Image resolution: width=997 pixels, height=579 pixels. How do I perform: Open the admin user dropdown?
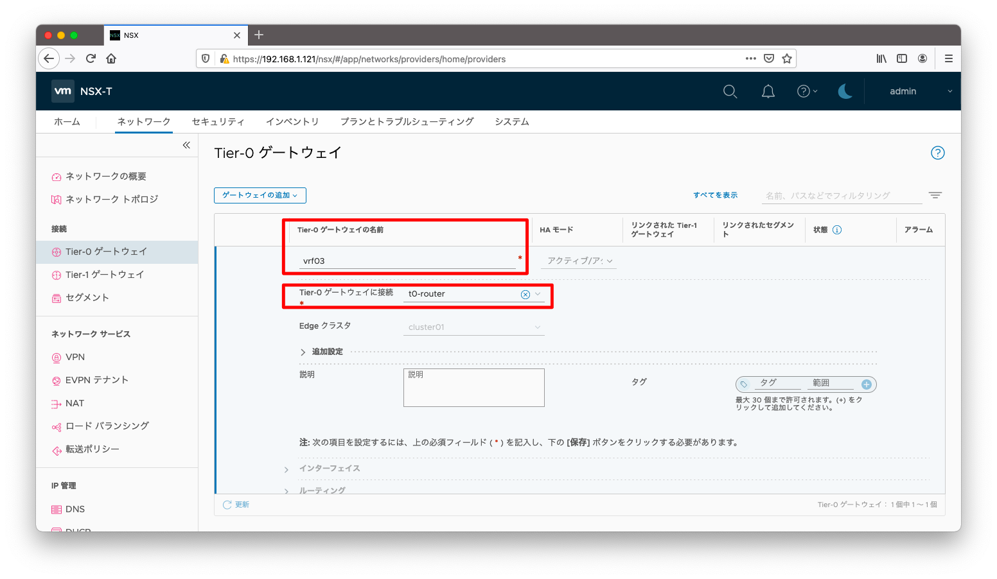920,91
